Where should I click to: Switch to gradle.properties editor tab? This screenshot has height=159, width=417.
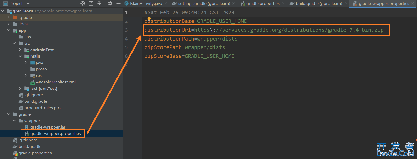tap(263, 3)
